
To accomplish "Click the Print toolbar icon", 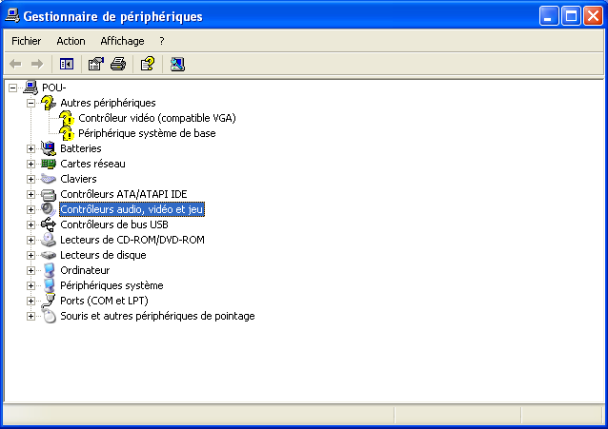I will click(x=118, y=64).
